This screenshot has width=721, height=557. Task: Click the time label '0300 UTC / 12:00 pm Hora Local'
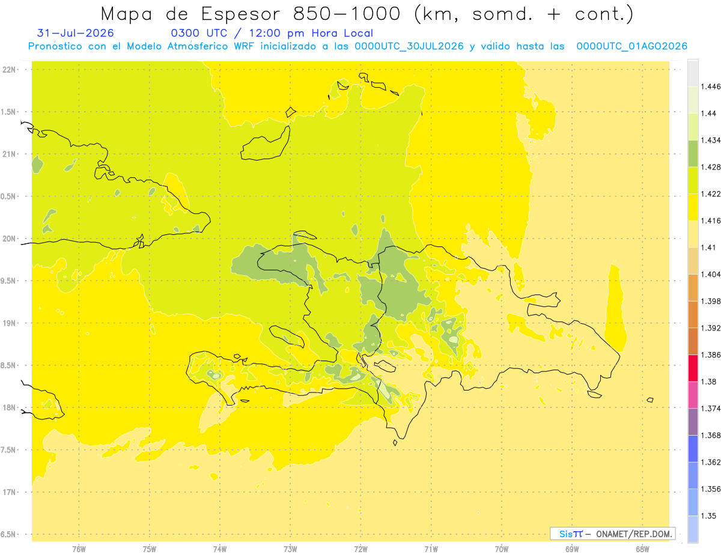[272, 34]
